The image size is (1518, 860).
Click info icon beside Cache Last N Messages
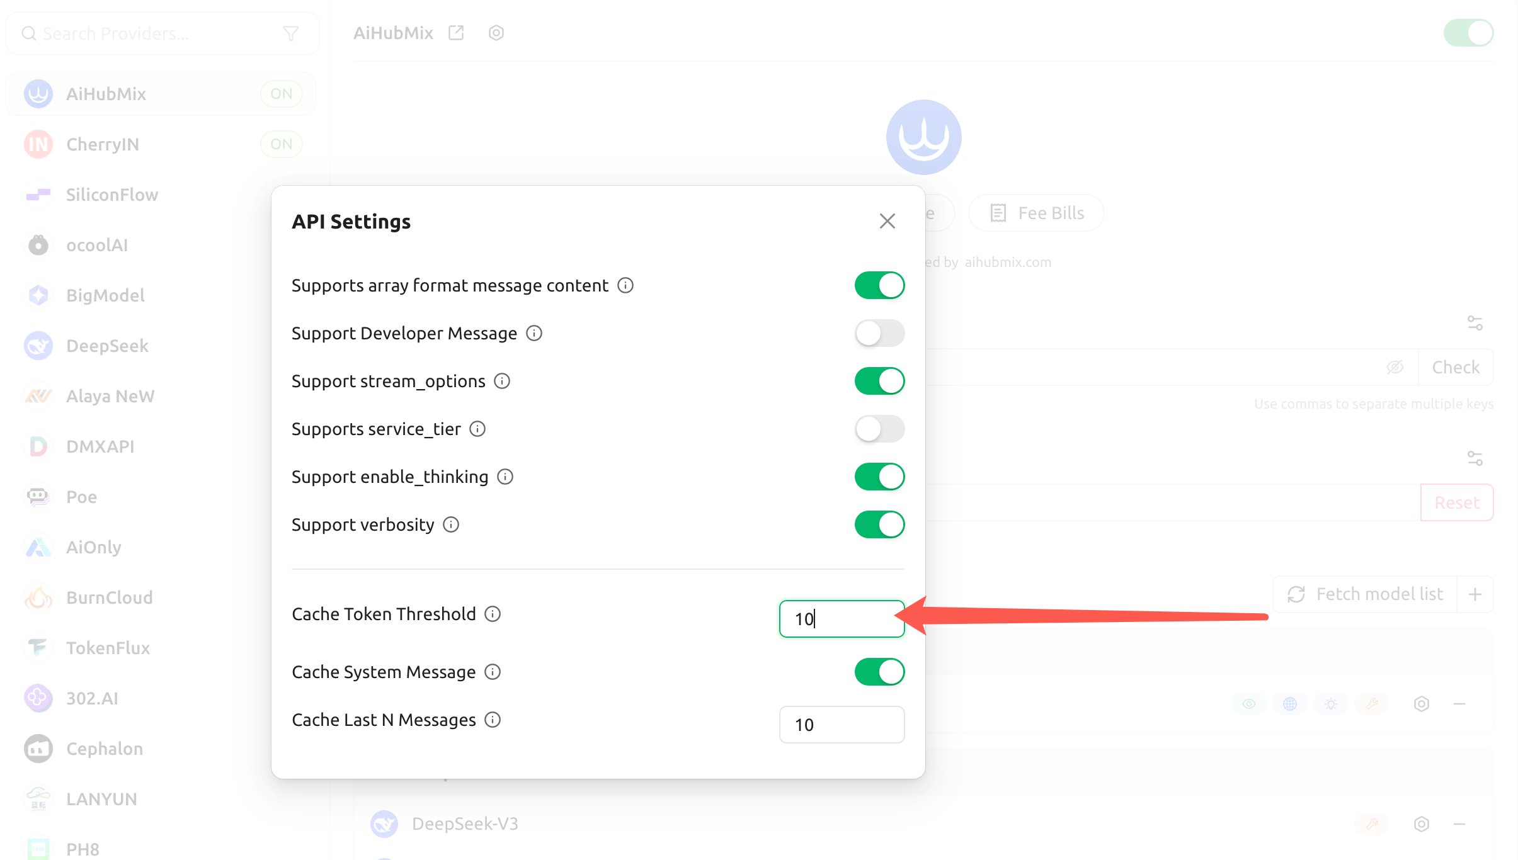493,720
